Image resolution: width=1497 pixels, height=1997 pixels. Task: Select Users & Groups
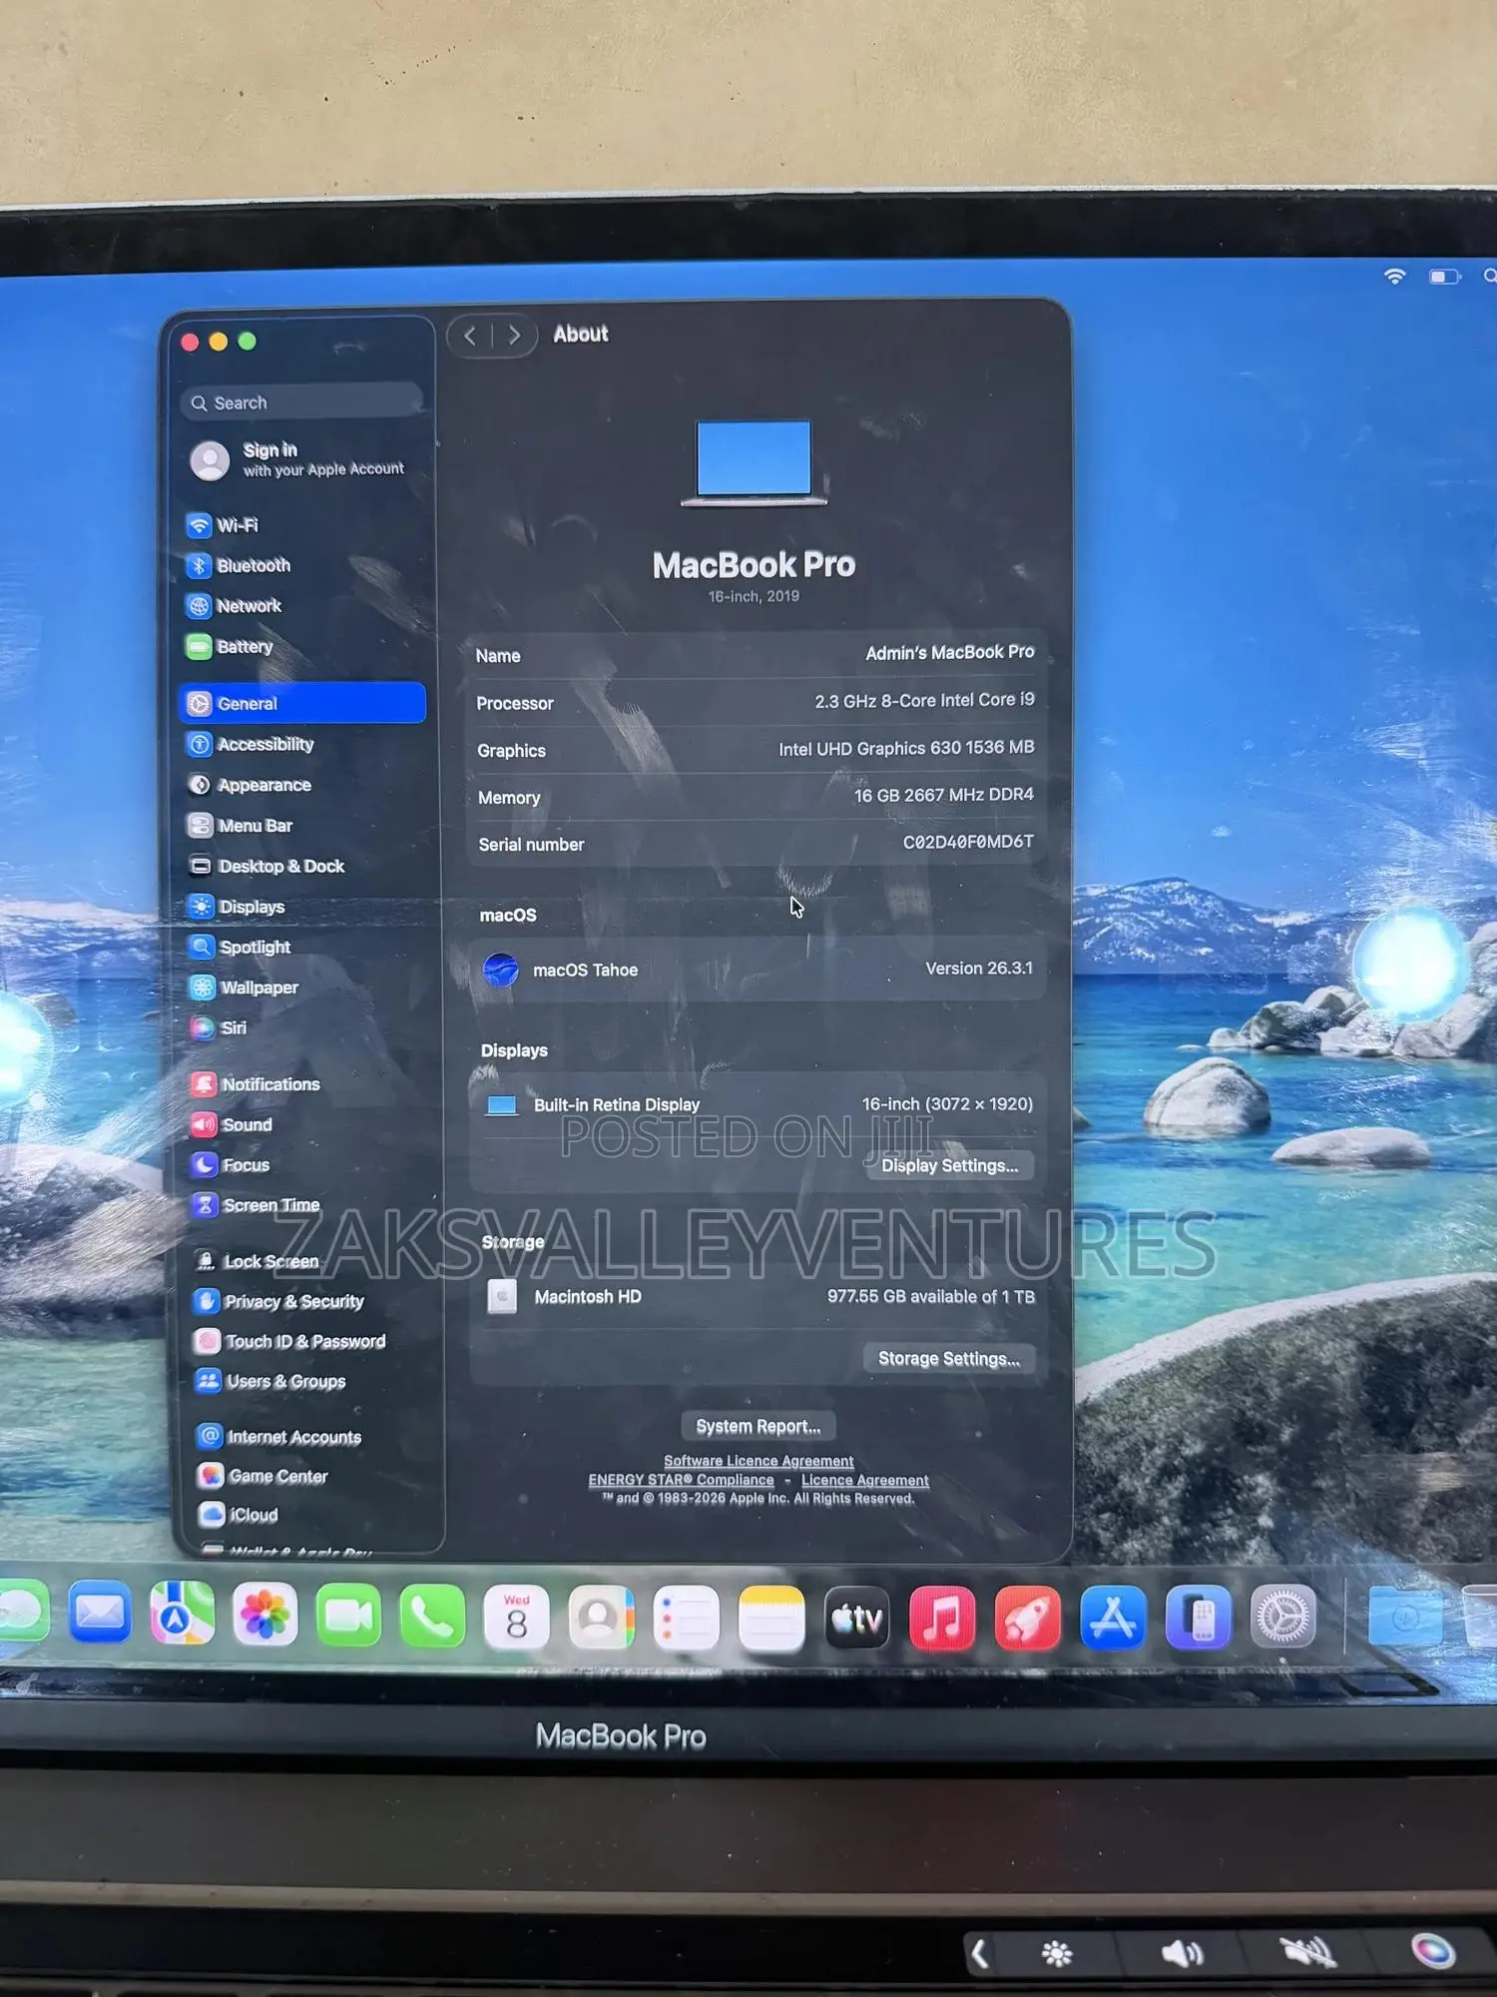(270, 1381)
